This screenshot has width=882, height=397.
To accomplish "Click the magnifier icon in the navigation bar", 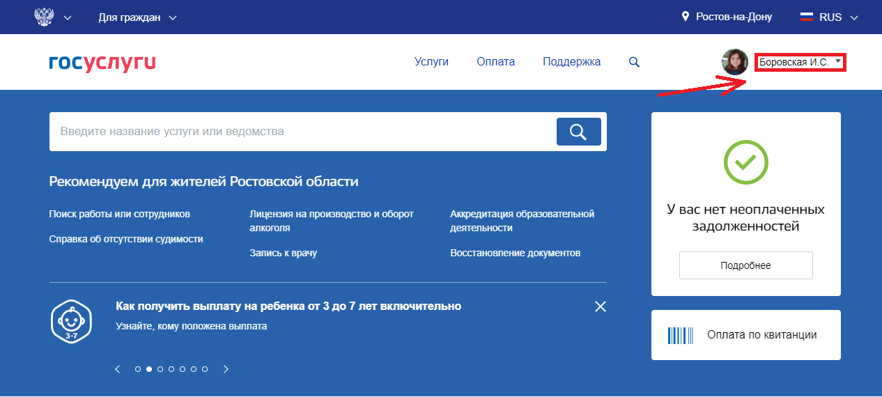I will pyautogui.click(x=634, y=62).
